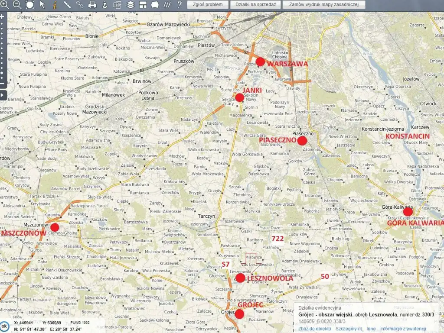
Task: Activate the orange info identify tool
Action: (55, 5)
